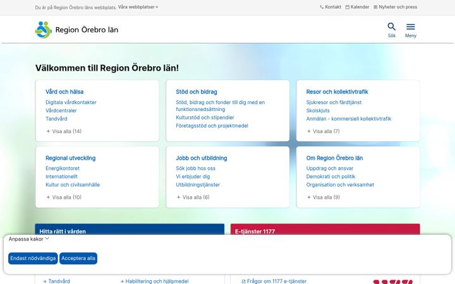Open Företagsstöd och projektmedel link

[212, 126]
